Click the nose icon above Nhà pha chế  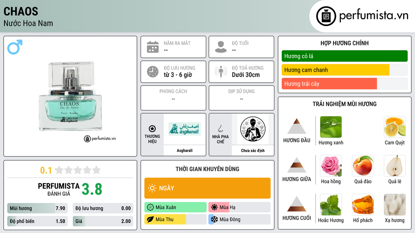tap(220, 129)
